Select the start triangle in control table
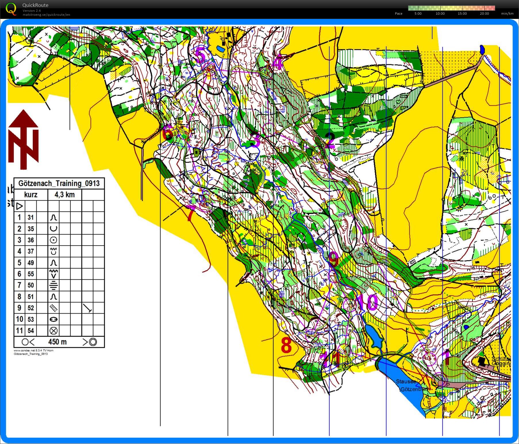This screenshot has height=444, width=519. tap(20, 206)
